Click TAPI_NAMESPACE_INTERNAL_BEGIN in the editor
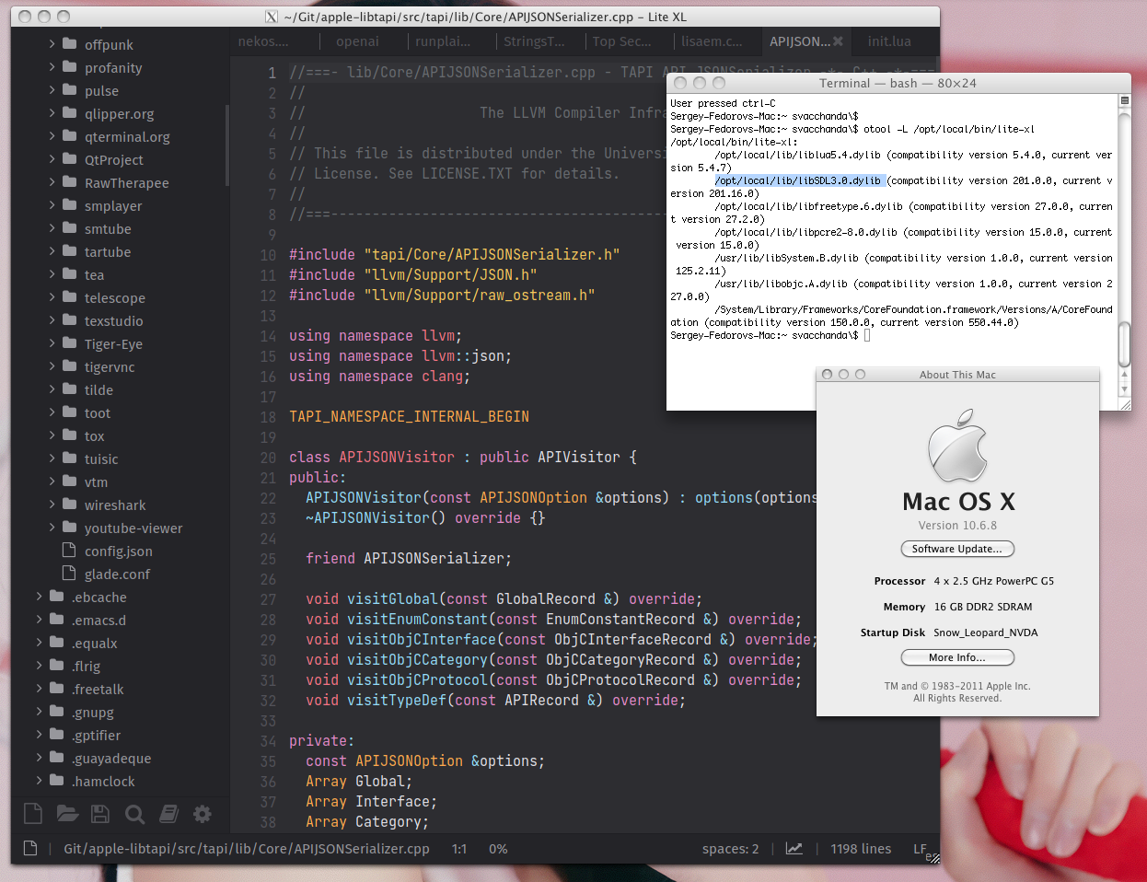Screen dimensions: 1147x882 click(409, 417)
